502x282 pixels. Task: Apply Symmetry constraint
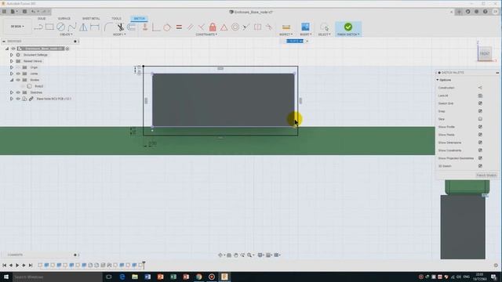(x=258, y=27)
